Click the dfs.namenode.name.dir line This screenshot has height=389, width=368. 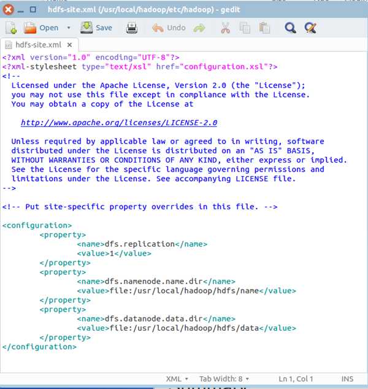click(156, 282)
